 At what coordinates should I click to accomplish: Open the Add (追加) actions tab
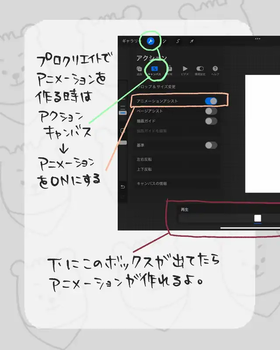[x=139, y=70]
